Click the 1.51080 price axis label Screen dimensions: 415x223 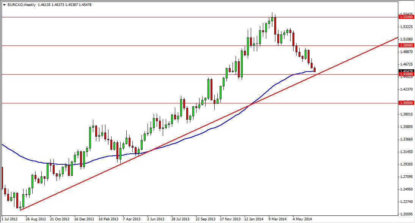[407, 39]
